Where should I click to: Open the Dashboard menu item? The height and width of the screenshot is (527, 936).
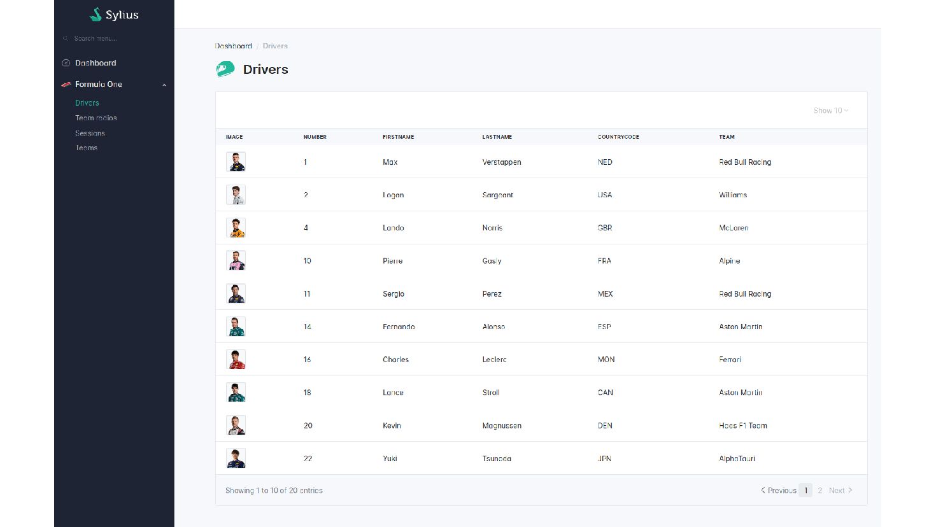tap(96, 63)
